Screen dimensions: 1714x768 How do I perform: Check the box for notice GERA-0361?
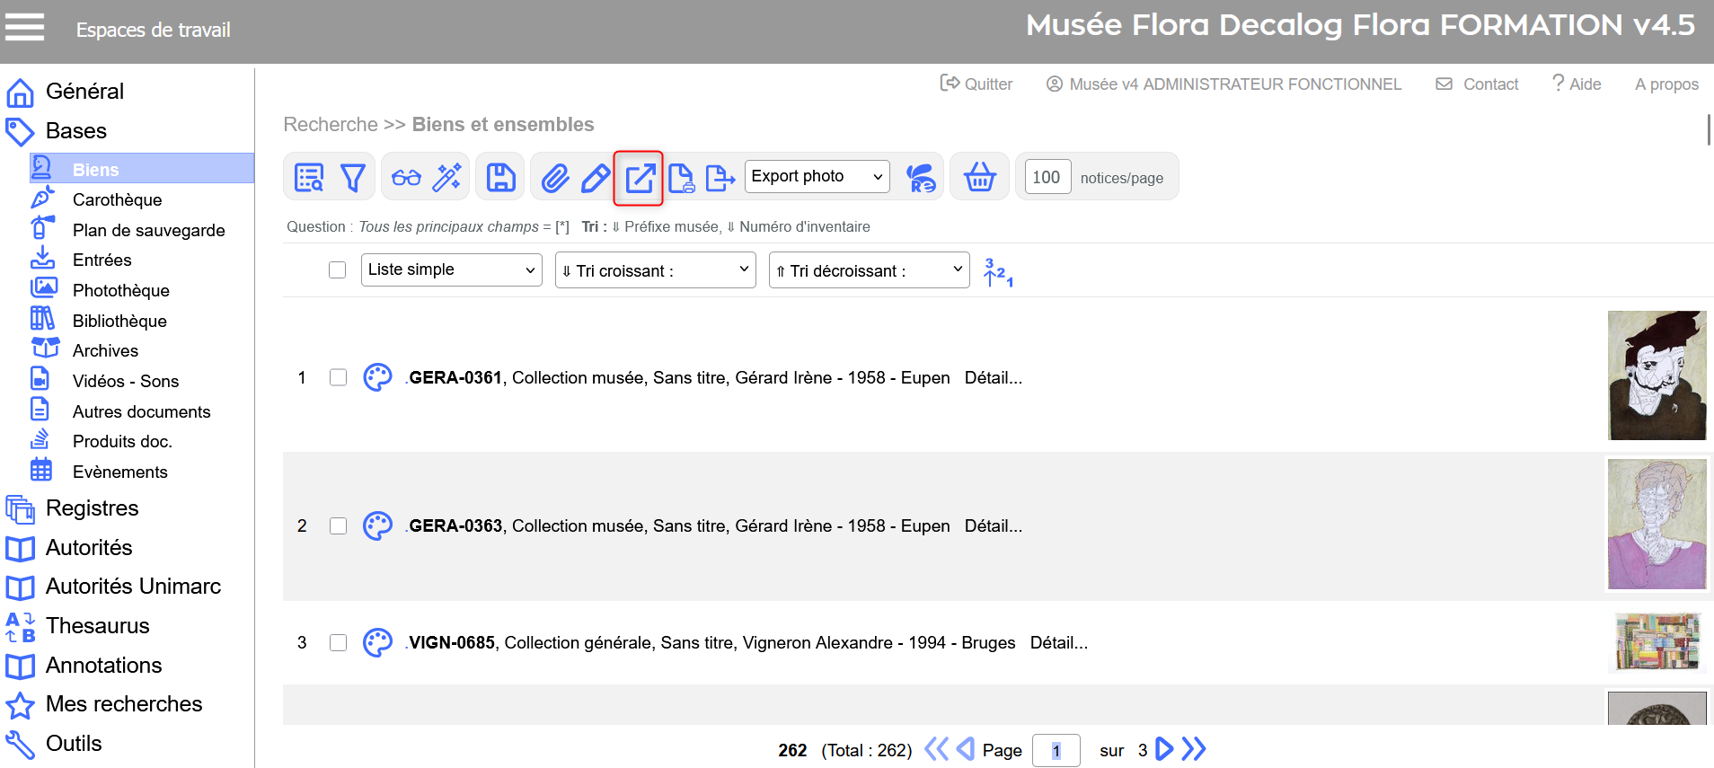338,378
